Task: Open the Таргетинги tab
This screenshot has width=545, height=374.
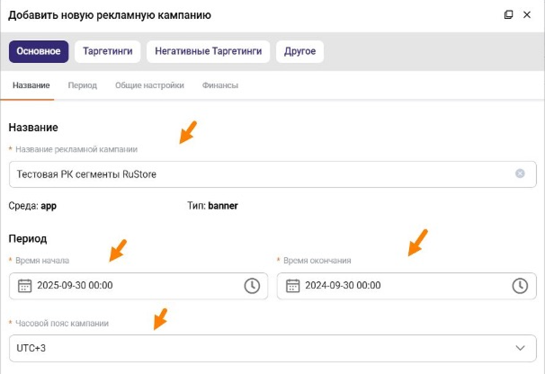Action: [x=107, y=51]
